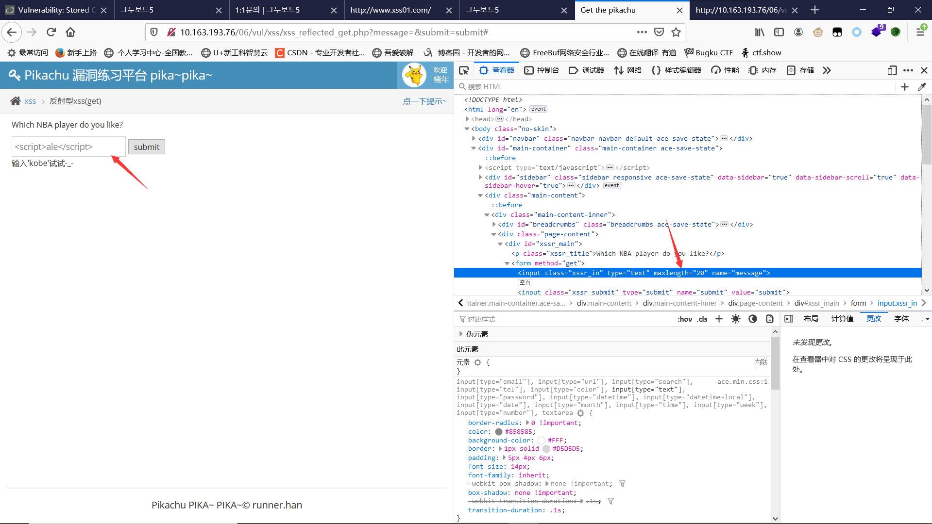Screen dimensions: 932x524
Task: Switch to the 布局 layout sidebar tab
Action: [811, 319]
